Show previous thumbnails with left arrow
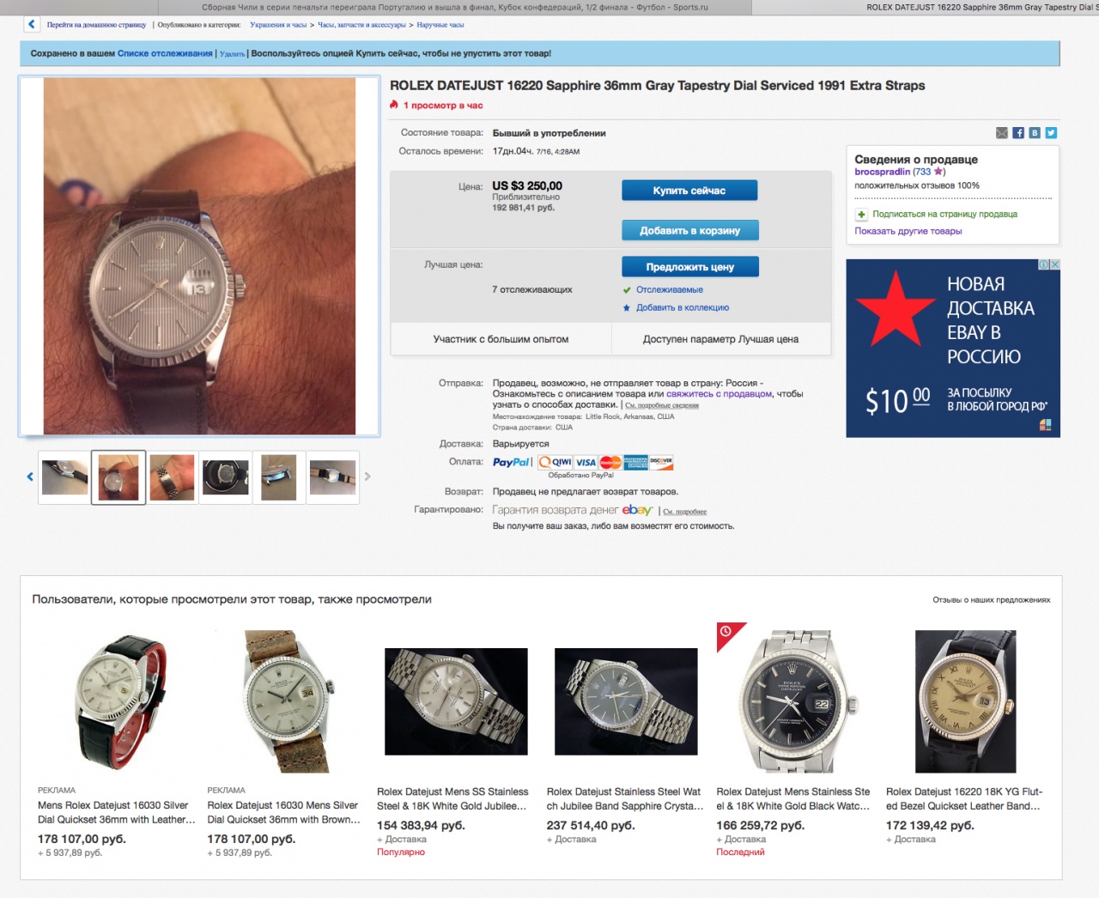 (x=30, y=476)
